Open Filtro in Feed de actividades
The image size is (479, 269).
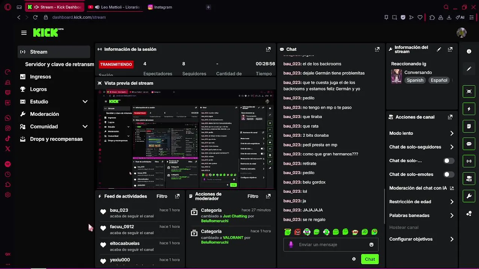[162, 196]
